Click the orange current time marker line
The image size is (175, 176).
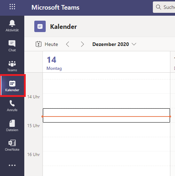tap(106, 117)
